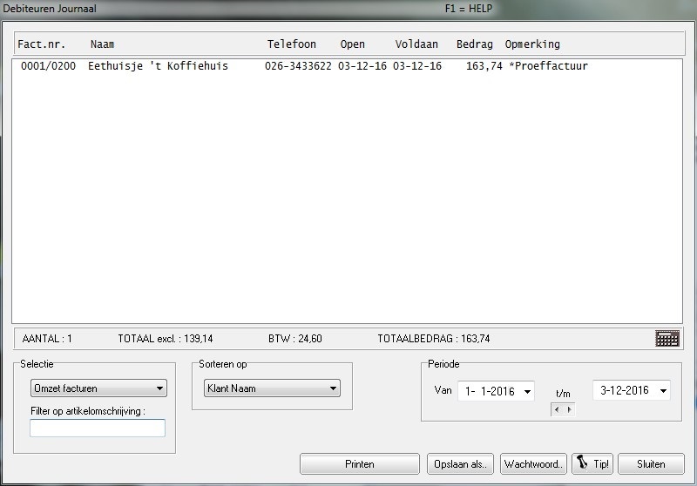This screenshot has width=697, height=486.
Task: Click the pushpin Tip! button
Action: point(592,464)
